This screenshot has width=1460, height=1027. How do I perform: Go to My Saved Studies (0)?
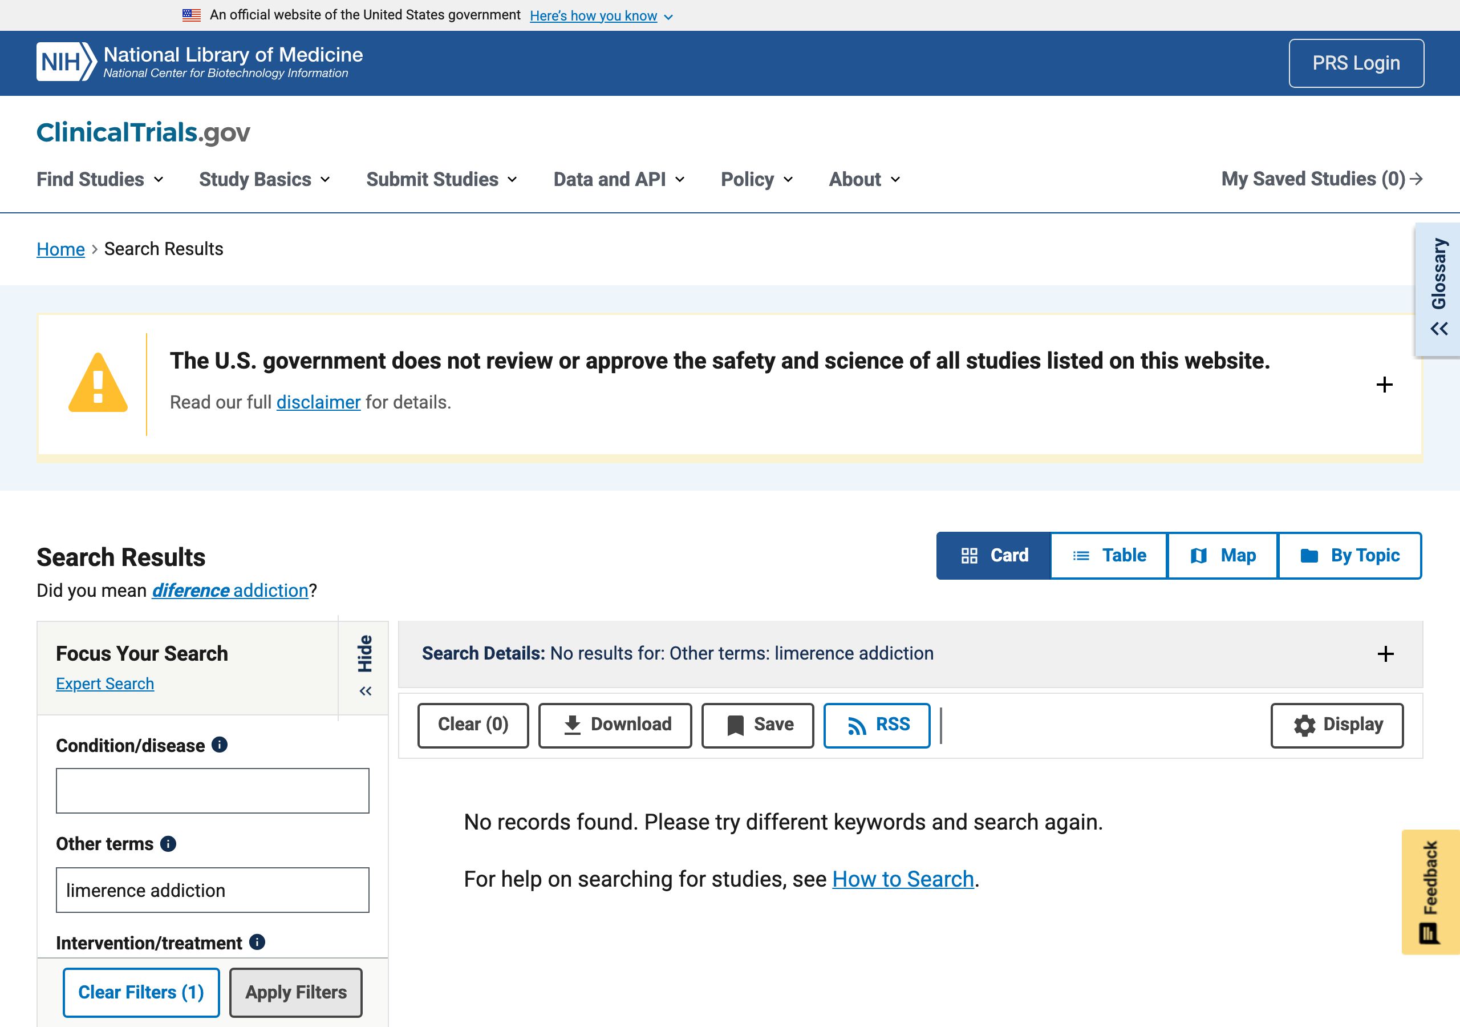click(x=1322, y=179)
